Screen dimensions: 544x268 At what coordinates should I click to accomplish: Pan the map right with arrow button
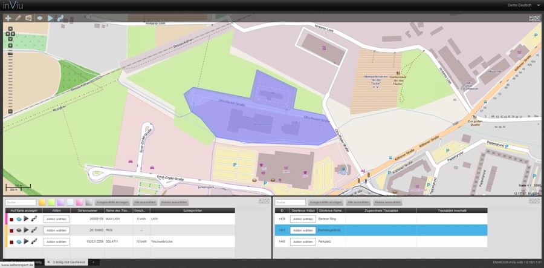(x=13, y=34)
